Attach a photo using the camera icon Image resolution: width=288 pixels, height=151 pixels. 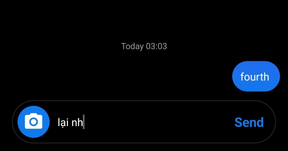(x=33, y=122)
